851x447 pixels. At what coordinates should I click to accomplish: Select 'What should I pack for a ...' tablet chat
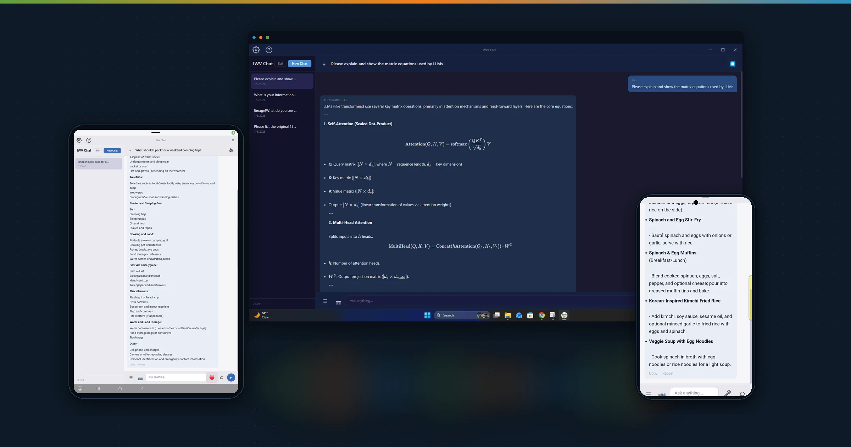pyautogui.click(x=99, y=164)
